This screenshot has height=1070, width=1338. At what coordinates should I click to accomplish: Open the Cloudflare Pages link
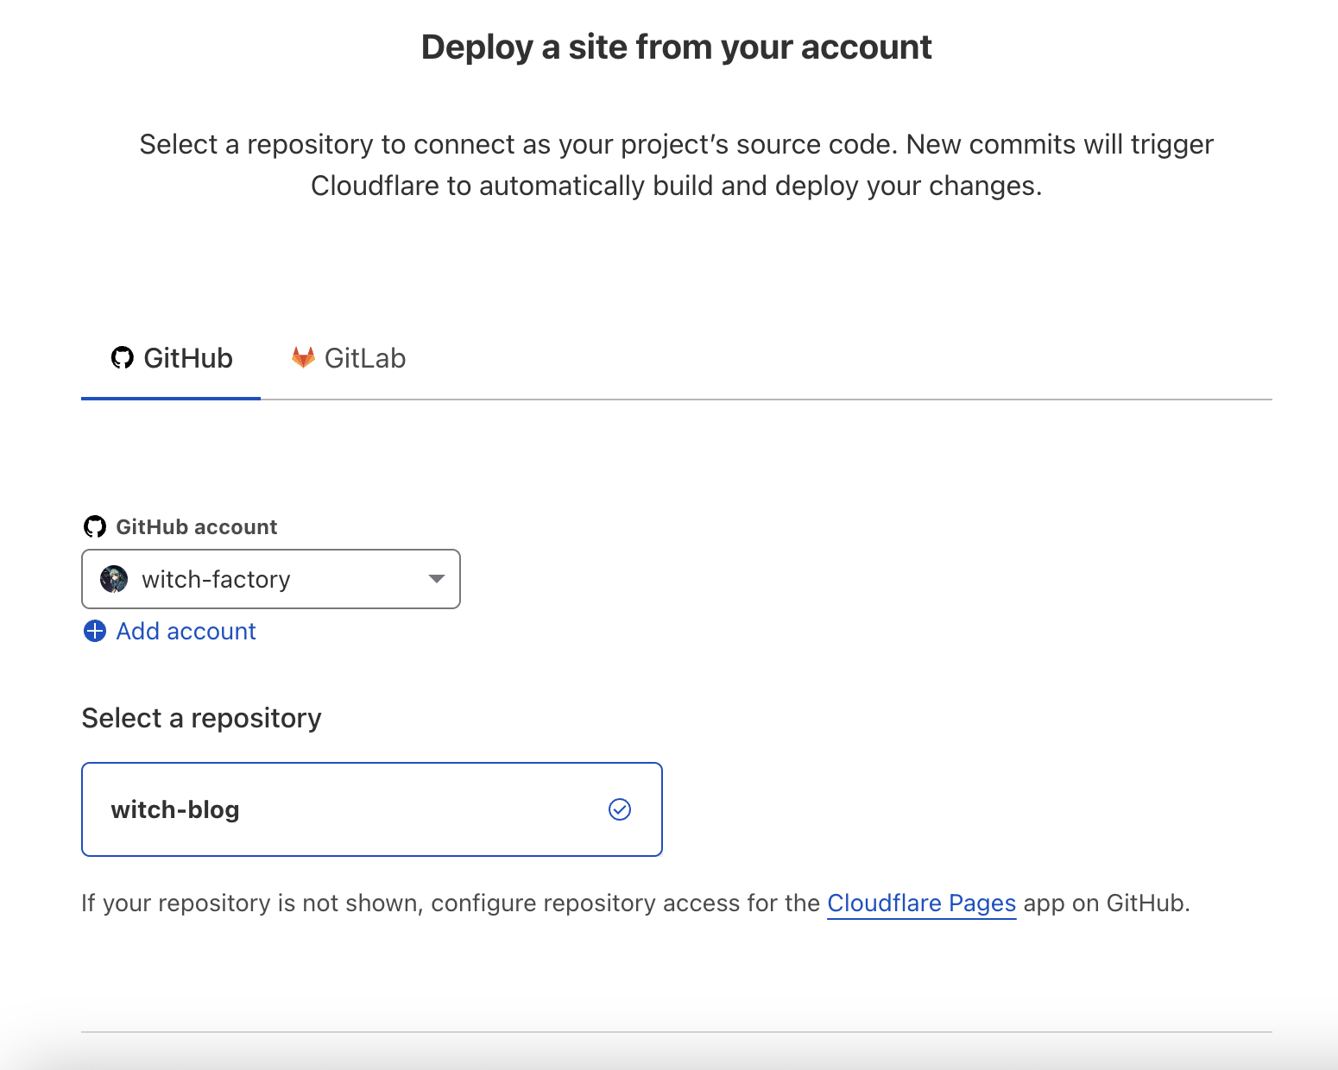tap(921, 903)
